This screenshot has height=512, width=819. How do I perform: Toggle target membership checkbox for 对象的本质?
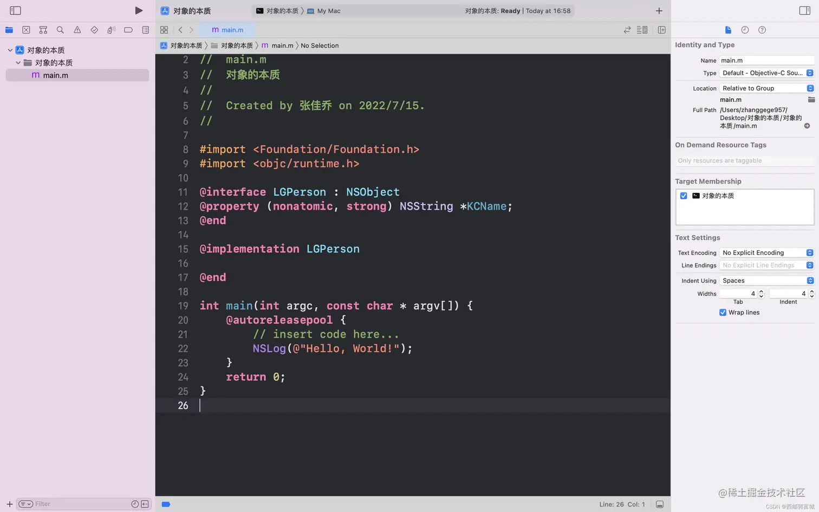click(x=684, y=196)
